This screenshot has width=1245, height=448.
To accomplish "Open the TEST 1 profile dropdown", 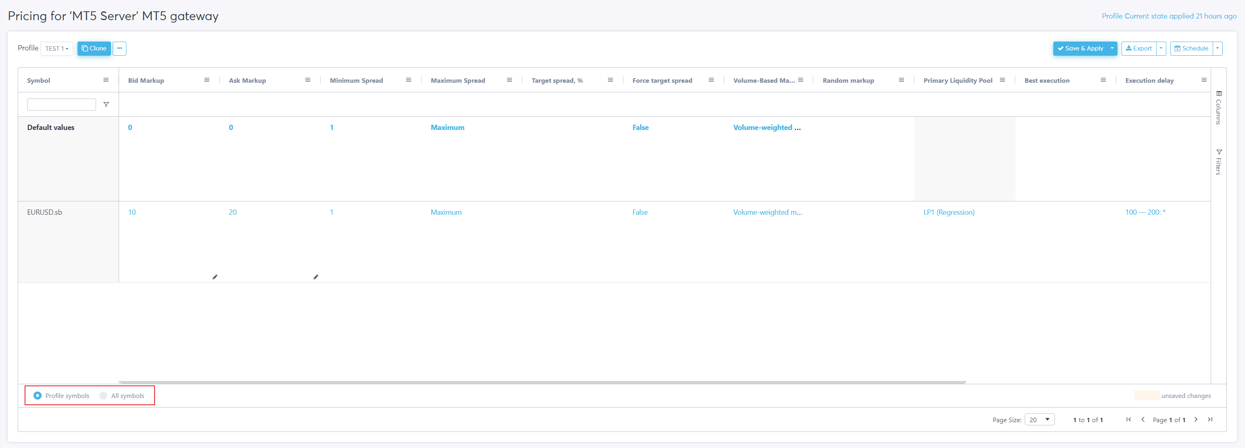I will (56, 49).
